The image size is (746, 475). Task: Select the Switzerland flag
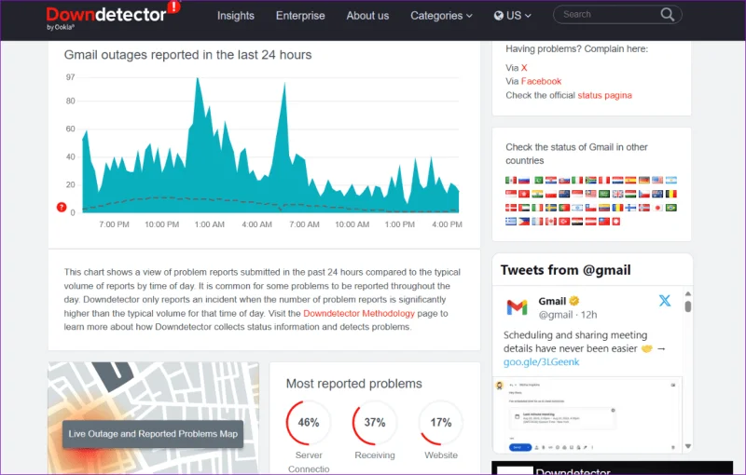click(616, 222)
